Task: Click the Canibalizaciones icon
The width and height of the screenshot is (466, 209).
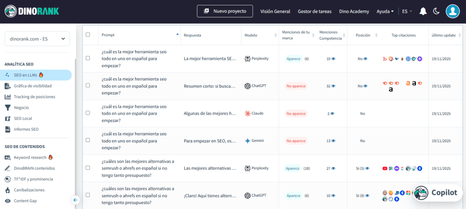Action: click(x=8, y=190)
